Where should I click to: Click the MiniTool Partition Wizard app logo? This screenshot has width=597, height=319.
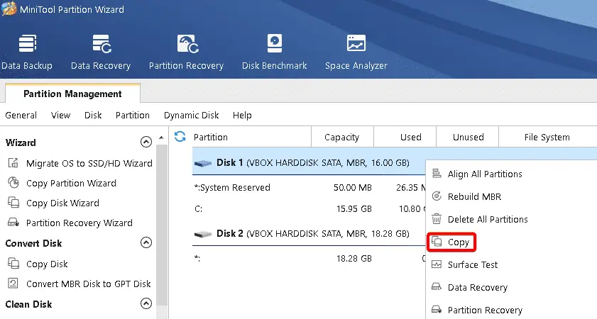pos(9,9)
